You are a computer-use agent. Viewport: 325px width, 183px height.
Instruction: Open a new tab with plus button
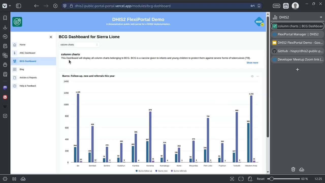(297, 69)
